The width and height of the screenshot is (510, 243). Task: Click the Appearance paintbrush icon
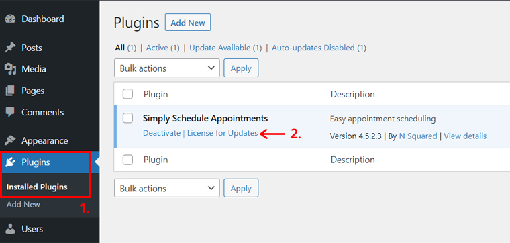11,141
